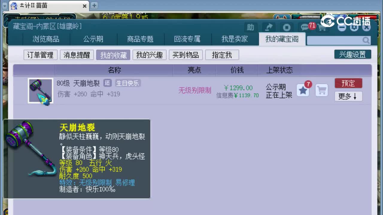Image resolution: width=383 pixels, height=215 pixels.
Task: Click the search magnifier icon
Action: click(x=366, y=40)
